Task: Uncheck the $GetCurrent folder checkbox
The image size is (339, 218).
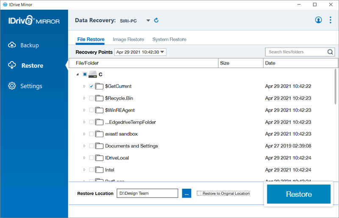Action: (92, 86)
